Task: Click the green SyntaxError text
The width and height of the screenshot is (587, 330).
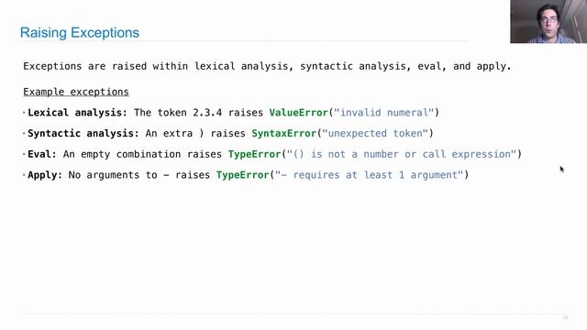Action: 283,133
